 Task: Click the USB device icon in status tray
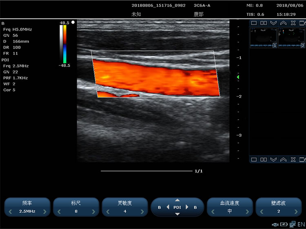click(275, 224)
